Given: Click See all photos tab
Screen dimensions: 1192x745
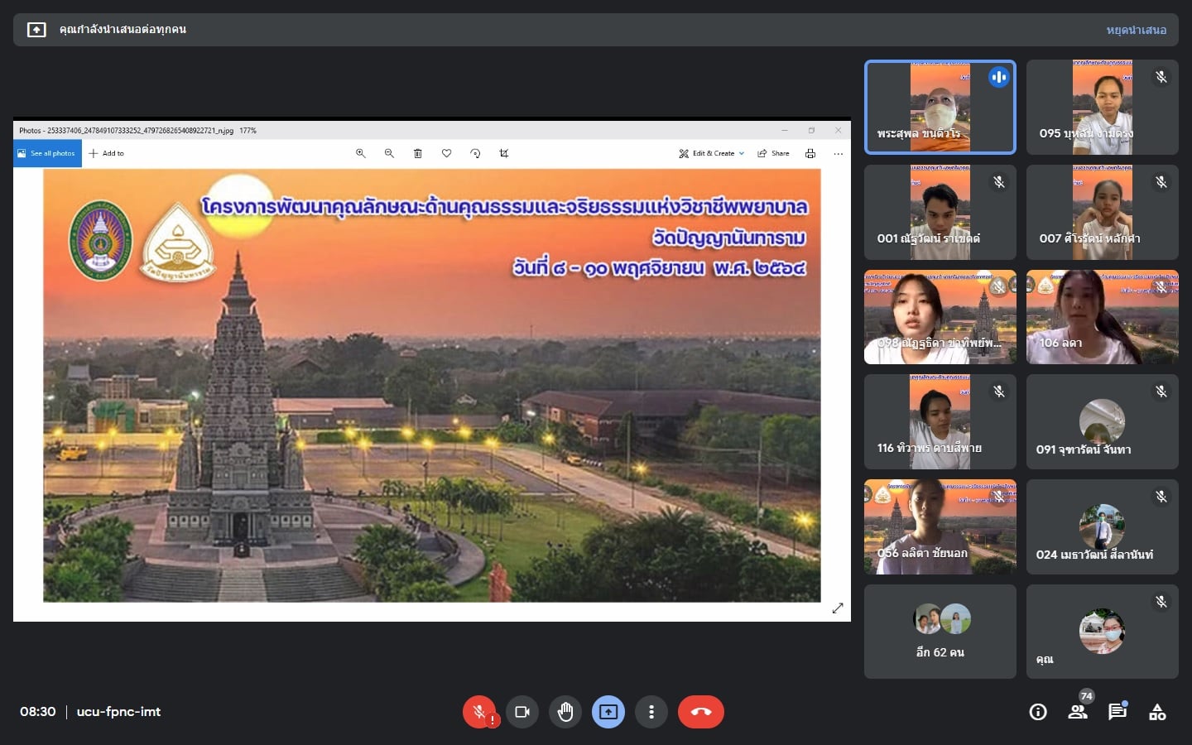Looking at the screenshot, I should point(47,153).
